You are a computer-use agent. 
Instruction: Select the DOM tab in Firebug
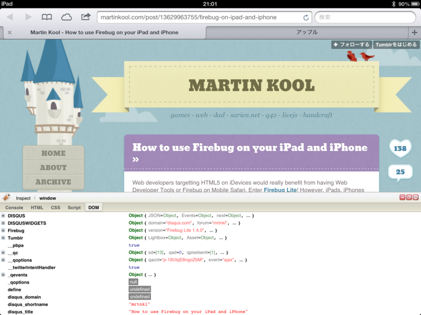[x=94, y=207]
